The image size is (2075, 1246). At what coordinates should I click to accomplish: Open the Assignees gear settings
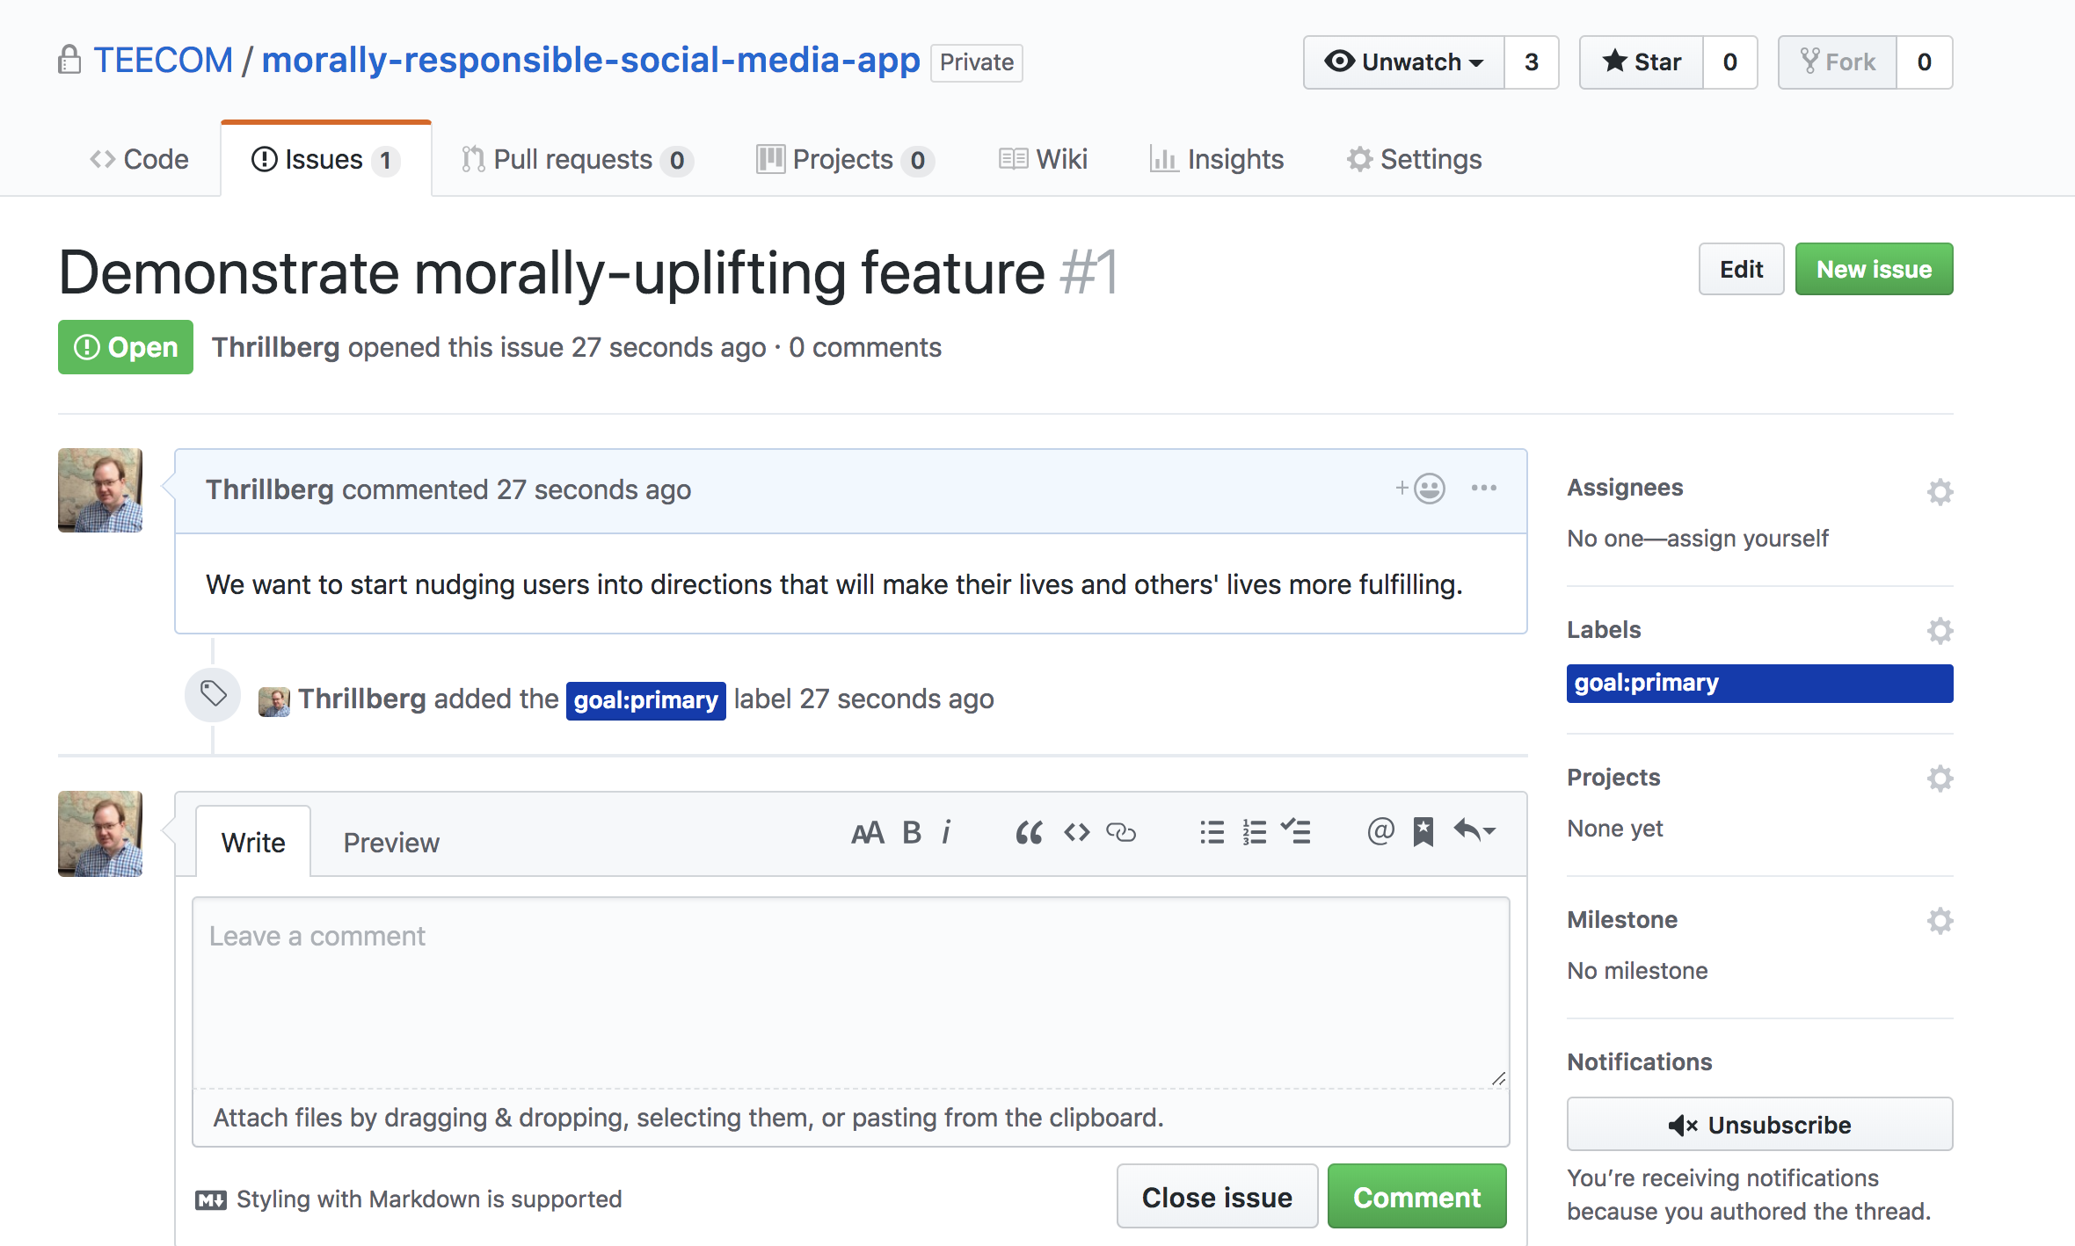(1940, 491)
